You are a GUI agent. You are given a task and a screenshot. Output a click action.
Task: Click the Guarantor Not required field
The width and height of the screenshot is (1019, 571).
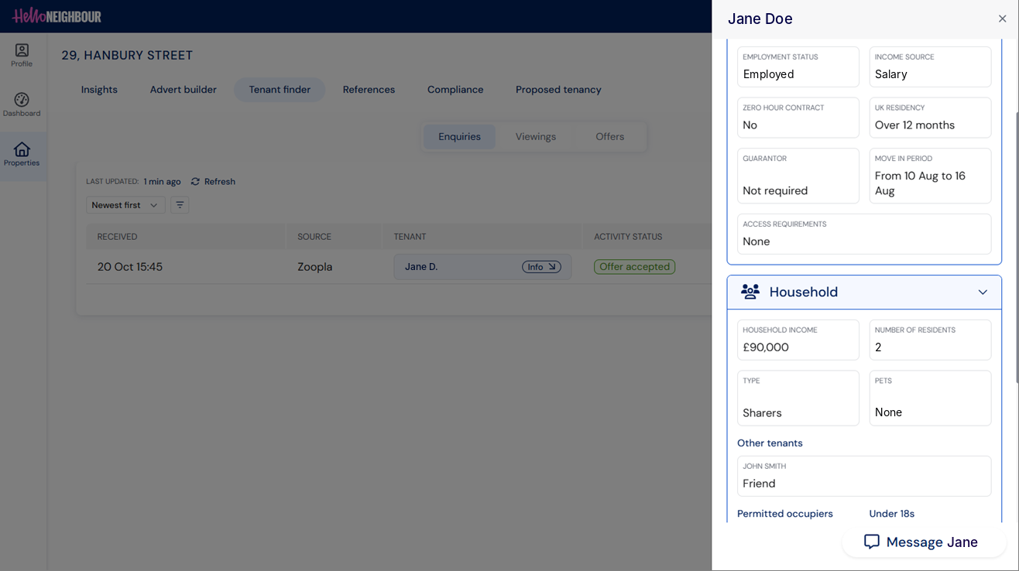point(798,176)
